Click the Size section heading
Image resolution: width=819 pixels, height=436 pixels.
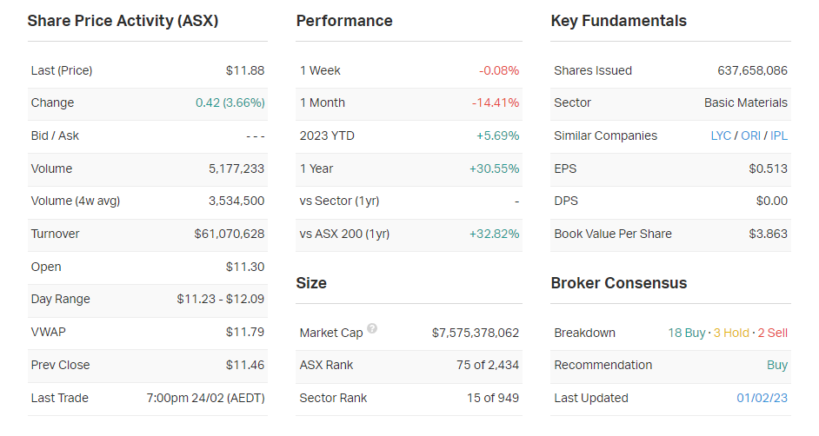tap(311, 284)
